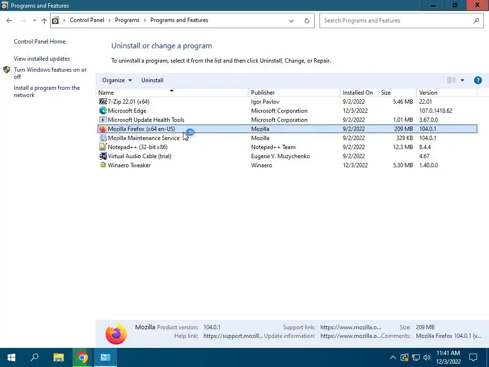Click the Notepad++ icon in list

pyautogui.click(x=103, y=147)
